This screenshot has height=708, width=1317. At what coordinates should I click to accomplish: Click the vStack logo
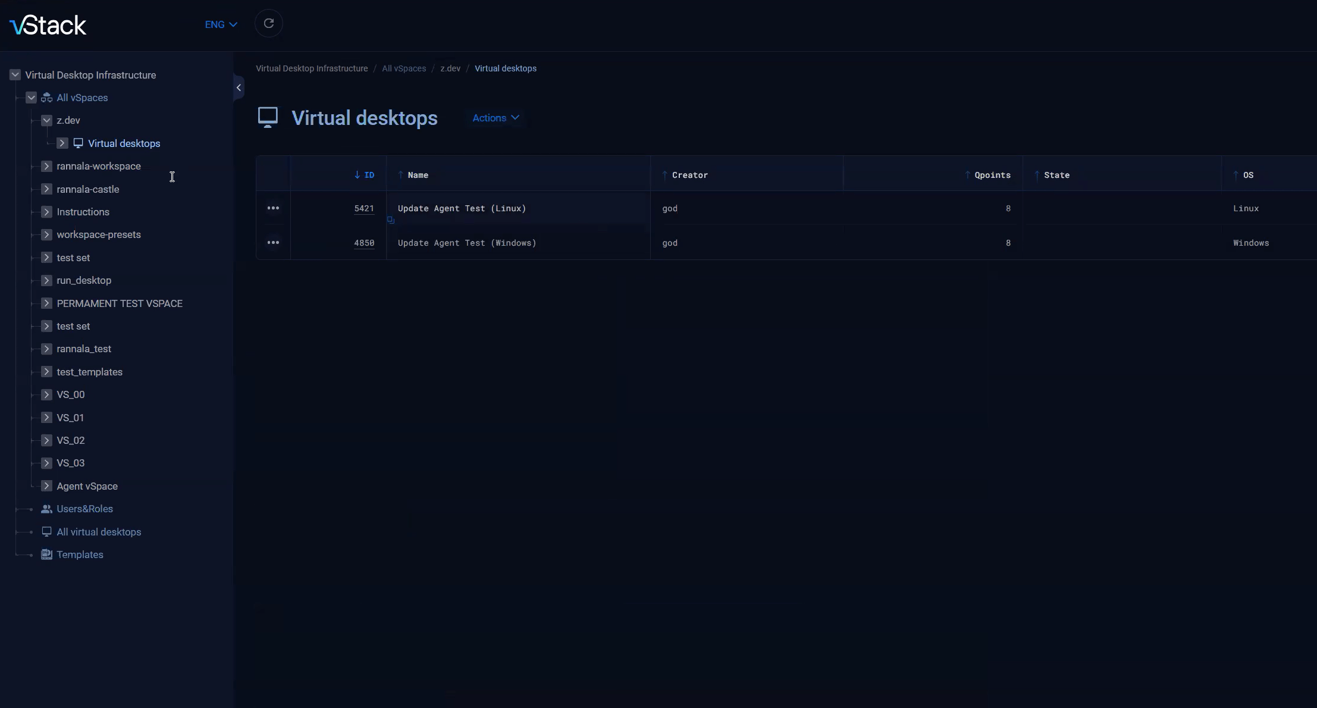point(48,25)
